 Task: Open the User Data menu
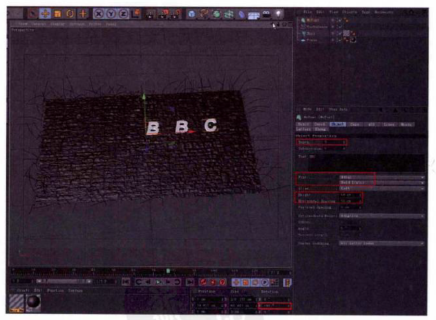coord(338,109)
